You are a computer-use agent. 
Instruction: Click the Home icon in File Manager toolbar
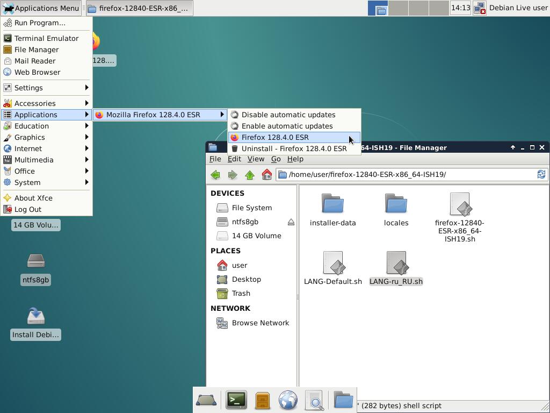tap(266, 175)
